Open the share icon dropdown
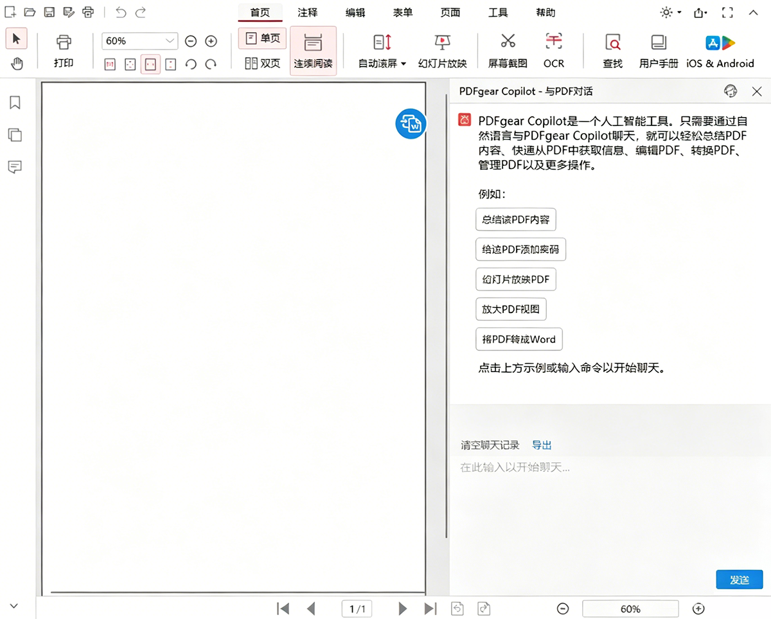Screen dimensions: 771x619 point(700,12)
